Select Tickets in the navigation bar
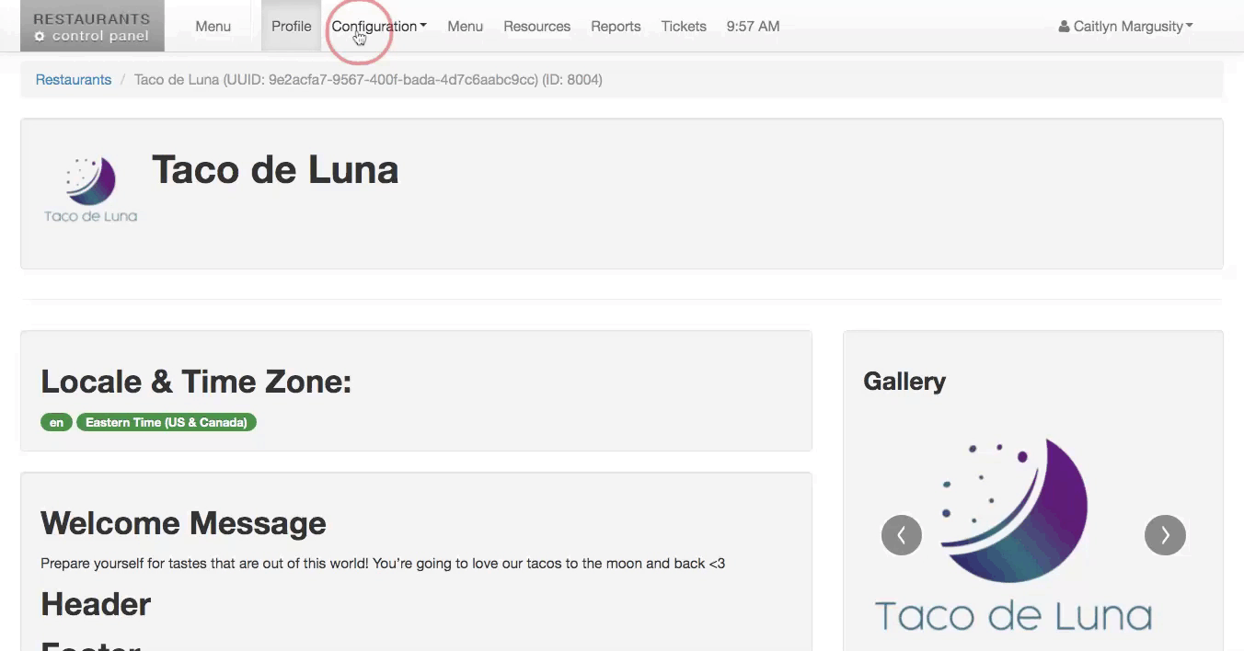Screen dimensions: 1244x651 [684, 27]
